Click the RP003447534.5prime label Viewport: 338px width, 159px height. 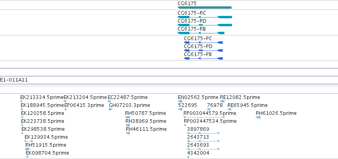point(210,121)
